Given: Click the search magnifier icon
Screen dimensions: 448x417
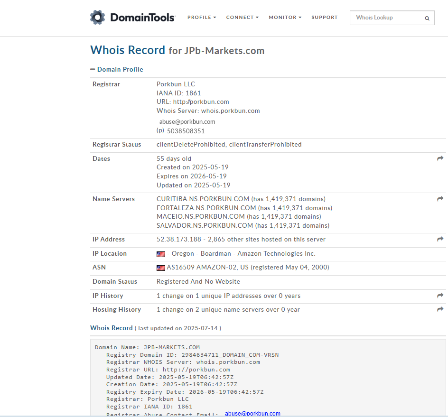Looking at the screenshot, I should click(427, 19).
